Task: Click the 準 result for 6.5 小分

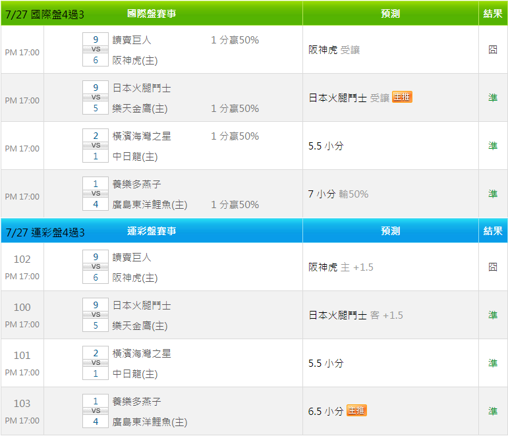Action: [493, 411]
